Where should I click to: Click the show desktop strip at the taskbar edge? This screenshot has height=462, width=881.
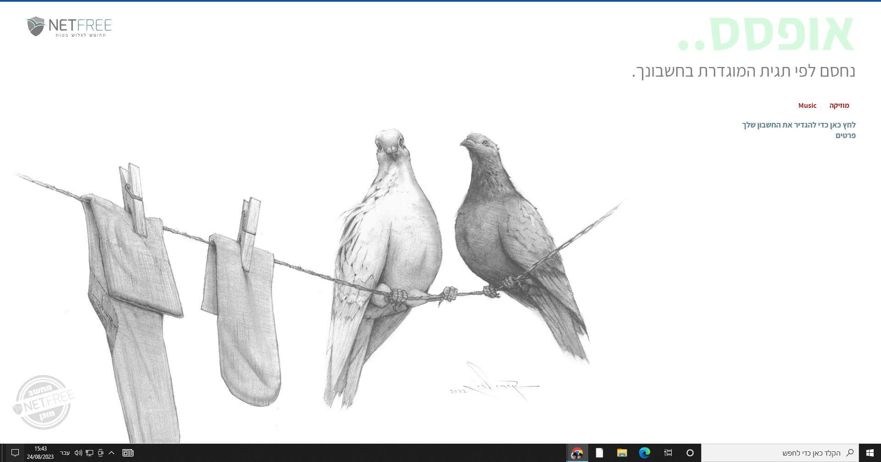[1, 453]
